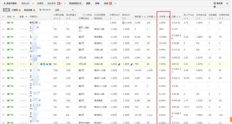232x124 pixels.
Task: Check the row with 10.43% click rate
Action: (x=3, y=43)
